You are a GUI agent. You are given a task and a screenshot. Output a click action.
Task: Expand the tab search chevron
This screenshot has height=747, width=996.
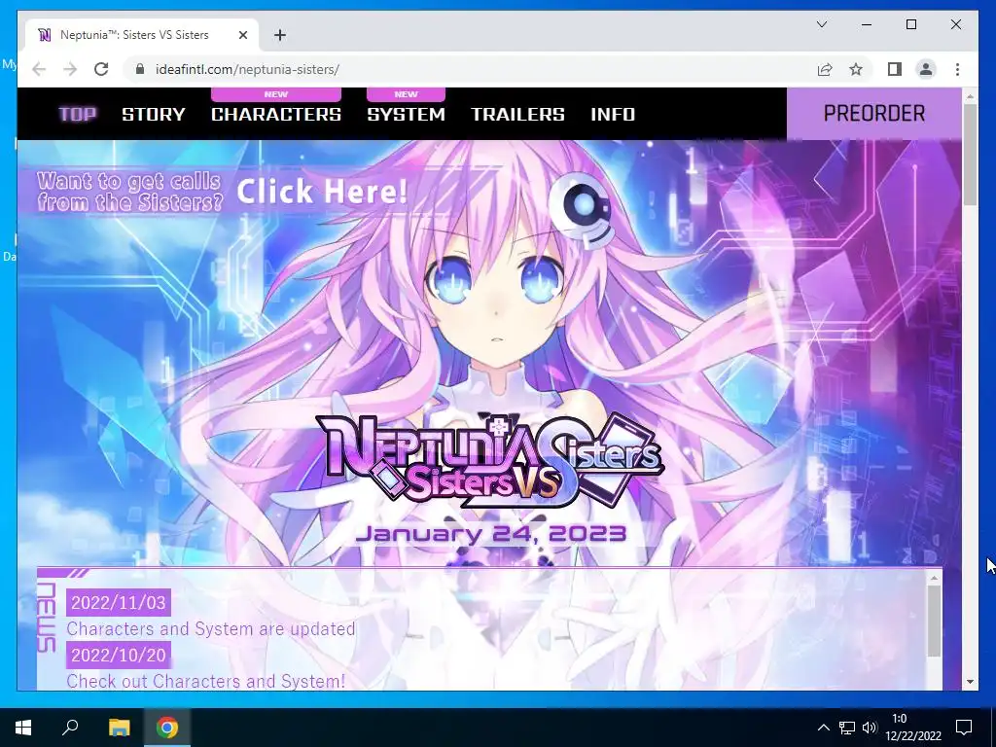tap(821, 24)
